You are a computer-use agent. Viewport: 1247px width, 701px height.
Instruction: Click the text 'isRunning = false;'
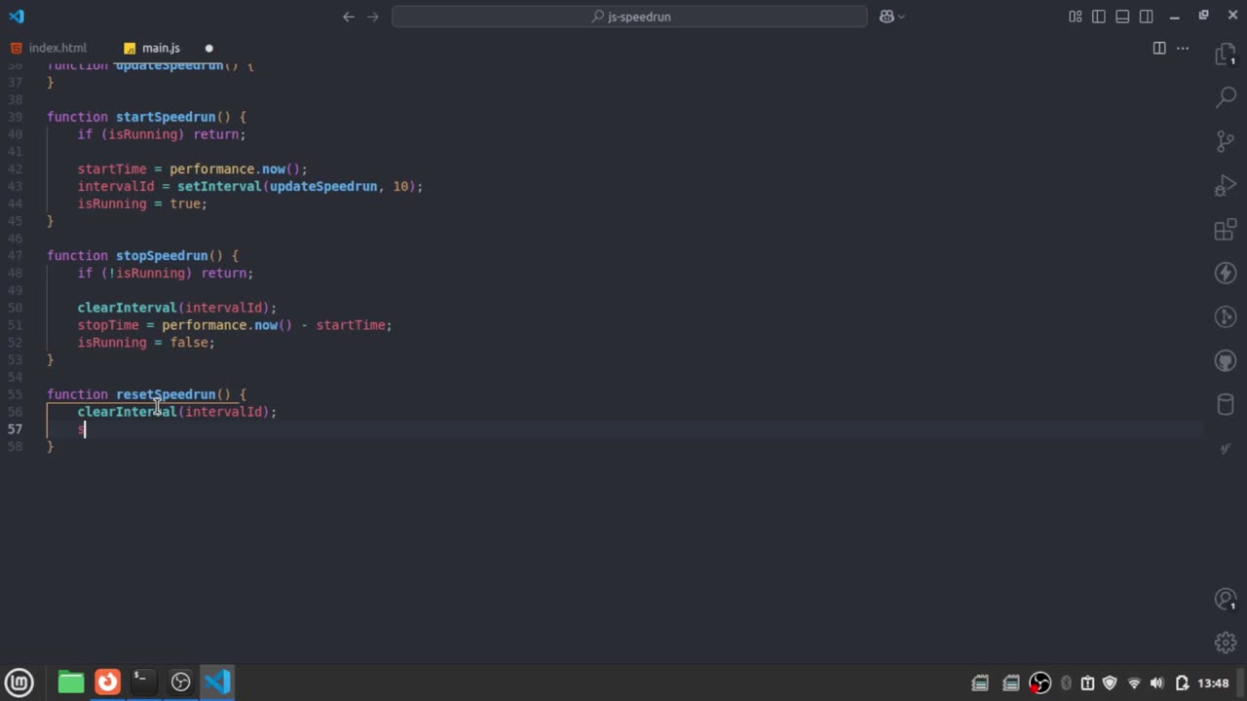click(x=146, y=343)
